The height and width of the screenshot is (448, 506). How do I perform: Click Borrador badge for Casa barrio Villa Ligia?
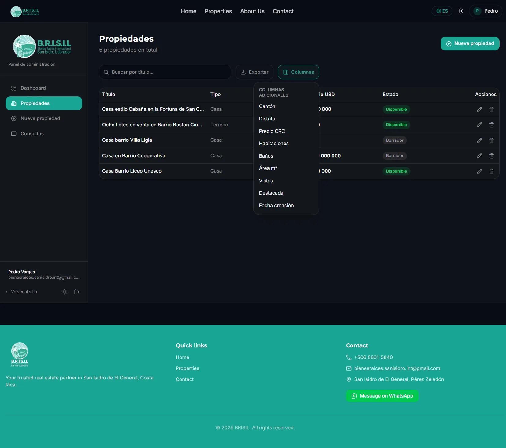[395, 140]
